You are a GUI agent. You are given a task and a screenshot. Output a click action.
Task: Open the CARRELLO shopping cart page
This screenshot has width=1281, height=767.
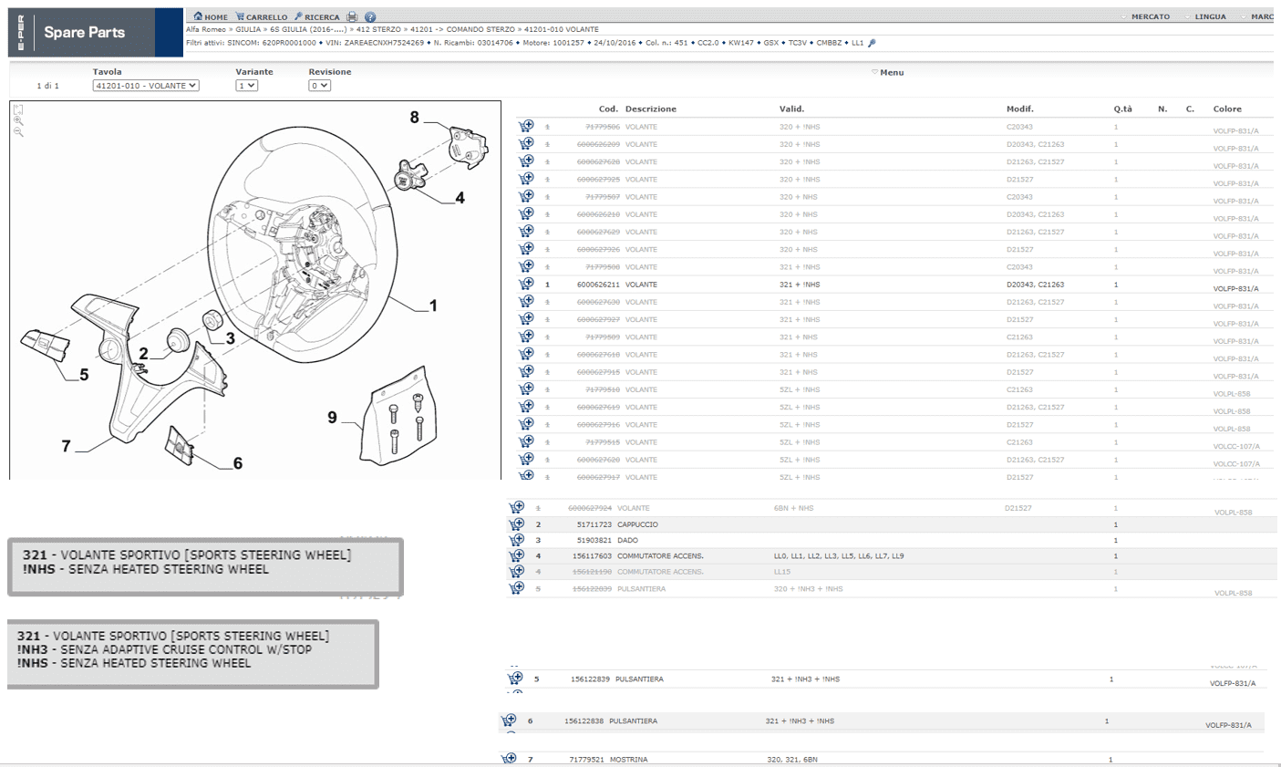pyautogui.click(x=262, y=16)
